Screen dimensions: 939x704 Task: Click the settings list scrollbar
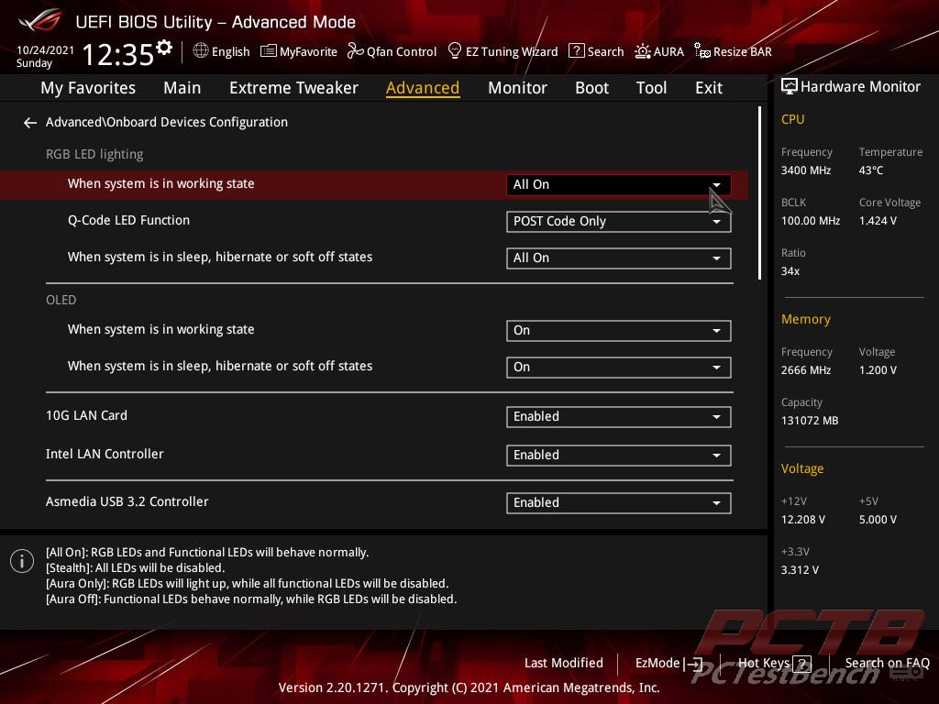click(760, 192)
